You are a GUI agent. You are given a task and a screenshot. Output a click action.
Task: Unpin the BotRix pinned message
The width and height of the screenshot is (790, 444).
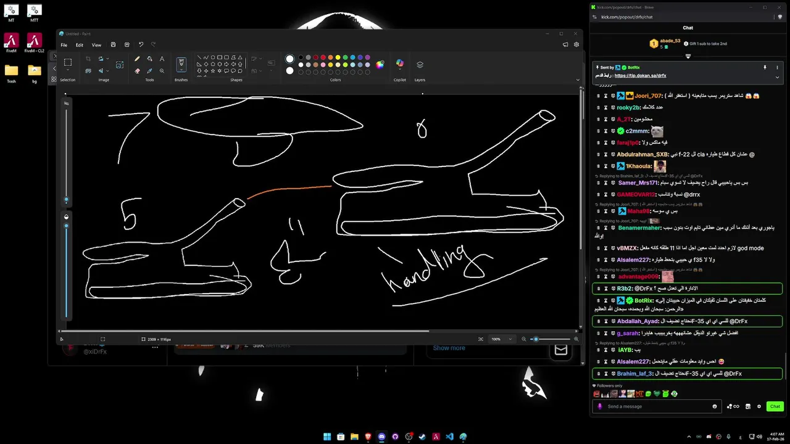click(765, 67)
